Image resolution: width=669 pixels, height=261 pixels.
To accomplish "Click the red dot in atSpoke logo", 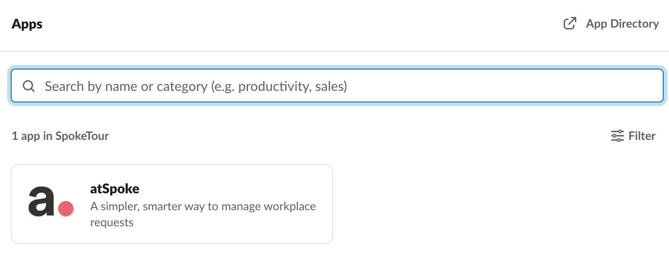I will (66, 208).
